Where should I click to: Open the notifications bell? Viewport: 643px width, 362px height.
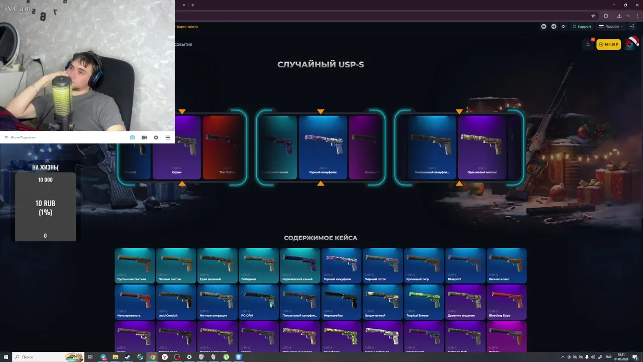click(588, 44)
